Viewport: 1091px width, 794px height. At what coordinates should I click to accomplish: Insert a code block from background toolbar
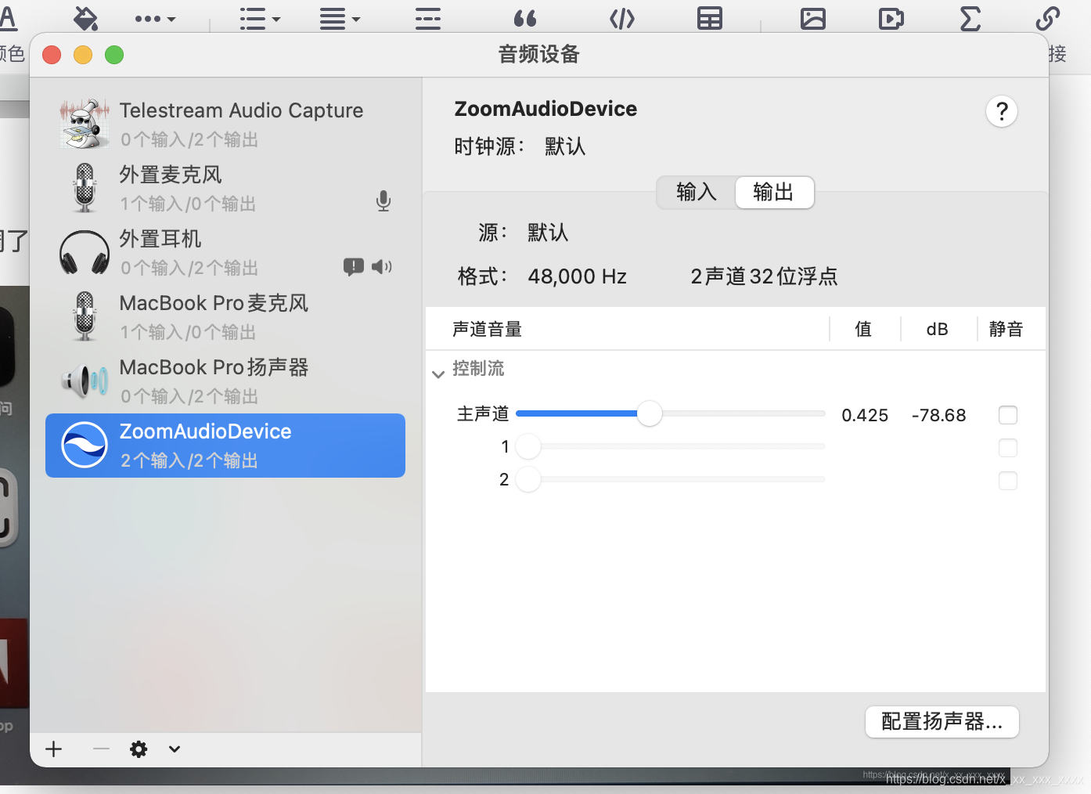(622, 19)
